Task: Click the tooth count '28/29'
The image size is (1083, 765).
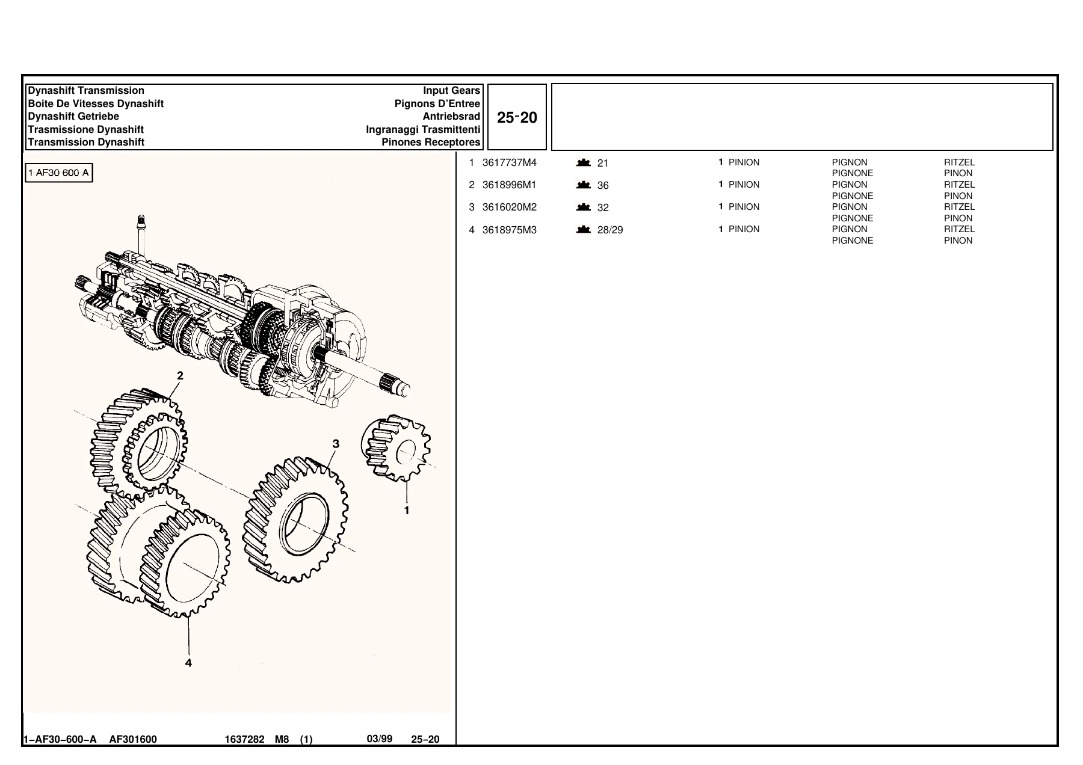Action: pos(610,230)
